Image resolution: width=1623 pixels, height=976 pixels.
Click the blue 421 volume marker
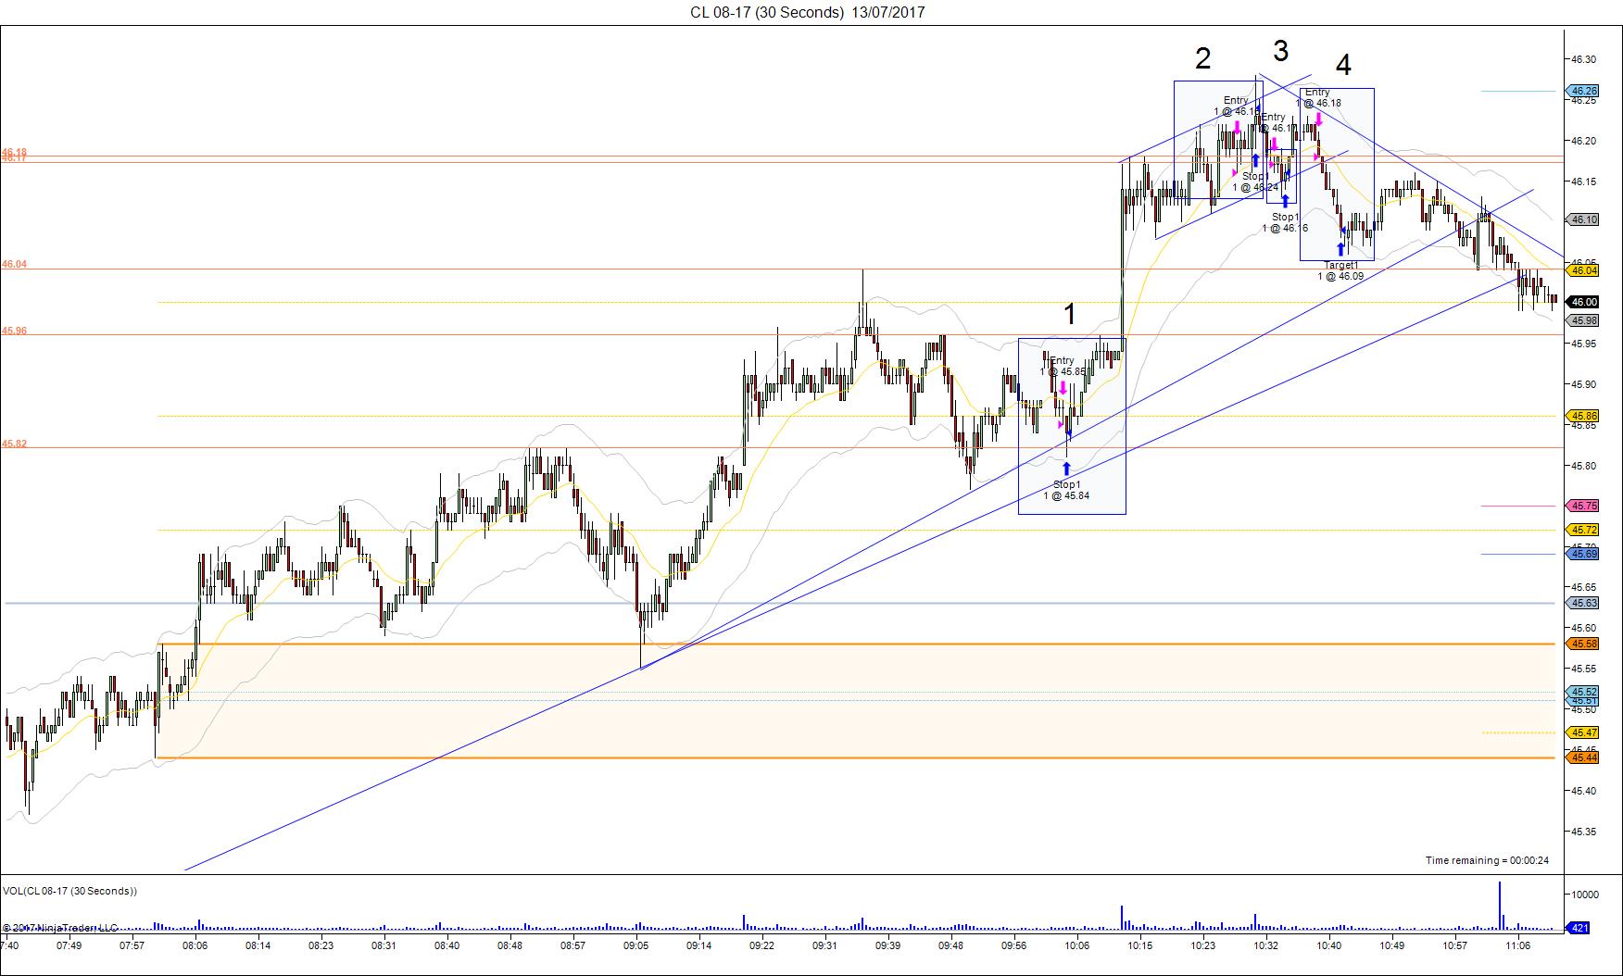point(1579,928)
